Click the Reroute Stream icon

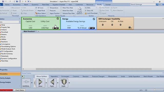pyautogui.click(x=22, y=10)
